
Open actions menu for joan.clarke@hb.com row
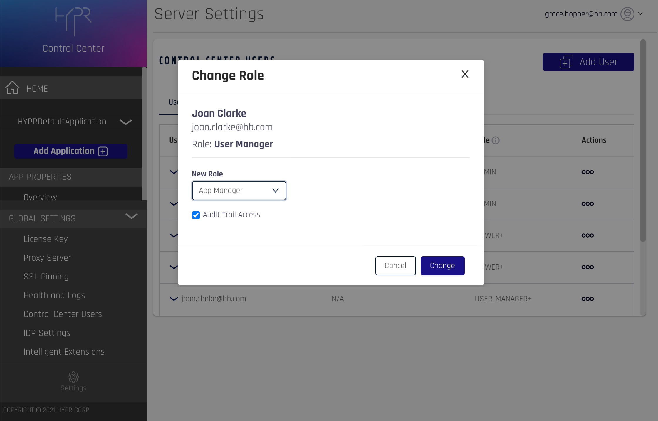coord(587,299)
